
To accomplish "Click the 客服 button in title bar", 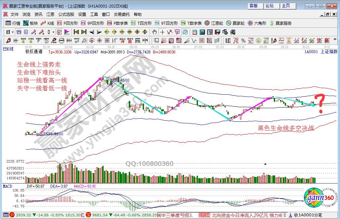I will [254, 6].
